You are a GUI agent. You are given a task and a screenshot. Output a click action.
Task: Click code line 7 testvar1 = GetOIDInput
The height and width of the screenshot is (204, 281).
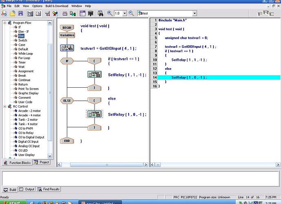coord(191,47)
